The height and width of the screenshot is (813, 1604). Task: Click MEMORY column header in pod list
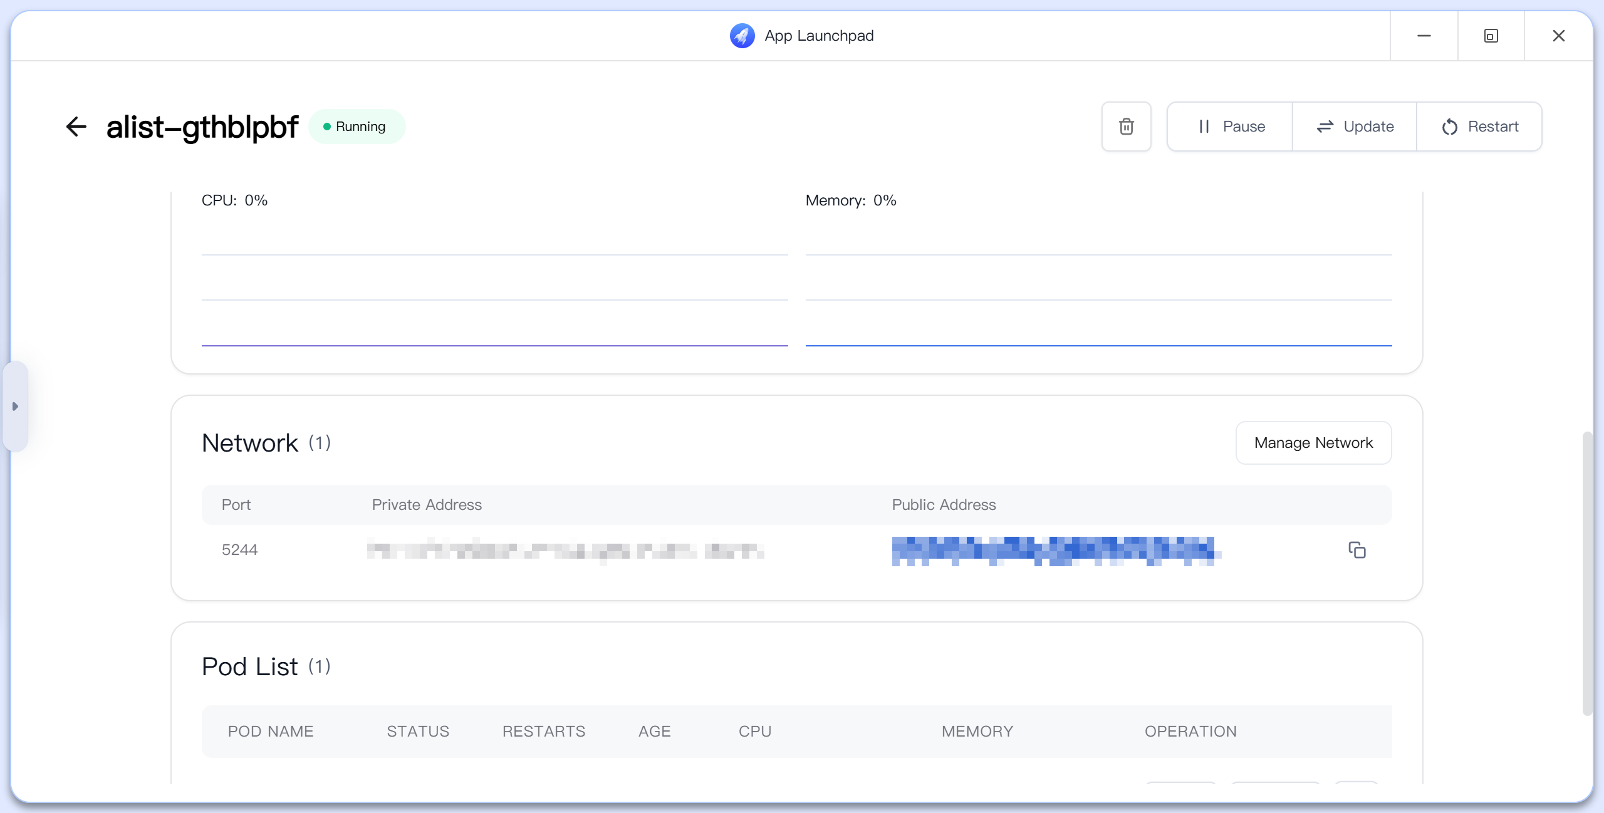[977, 731]
